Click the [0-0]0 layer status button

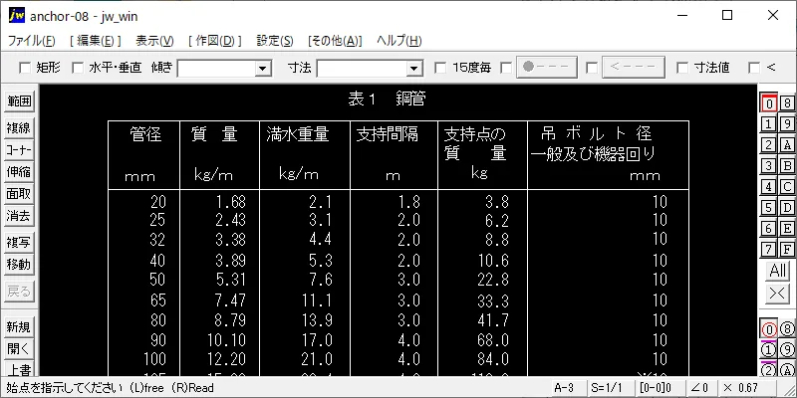click(660, 388)
